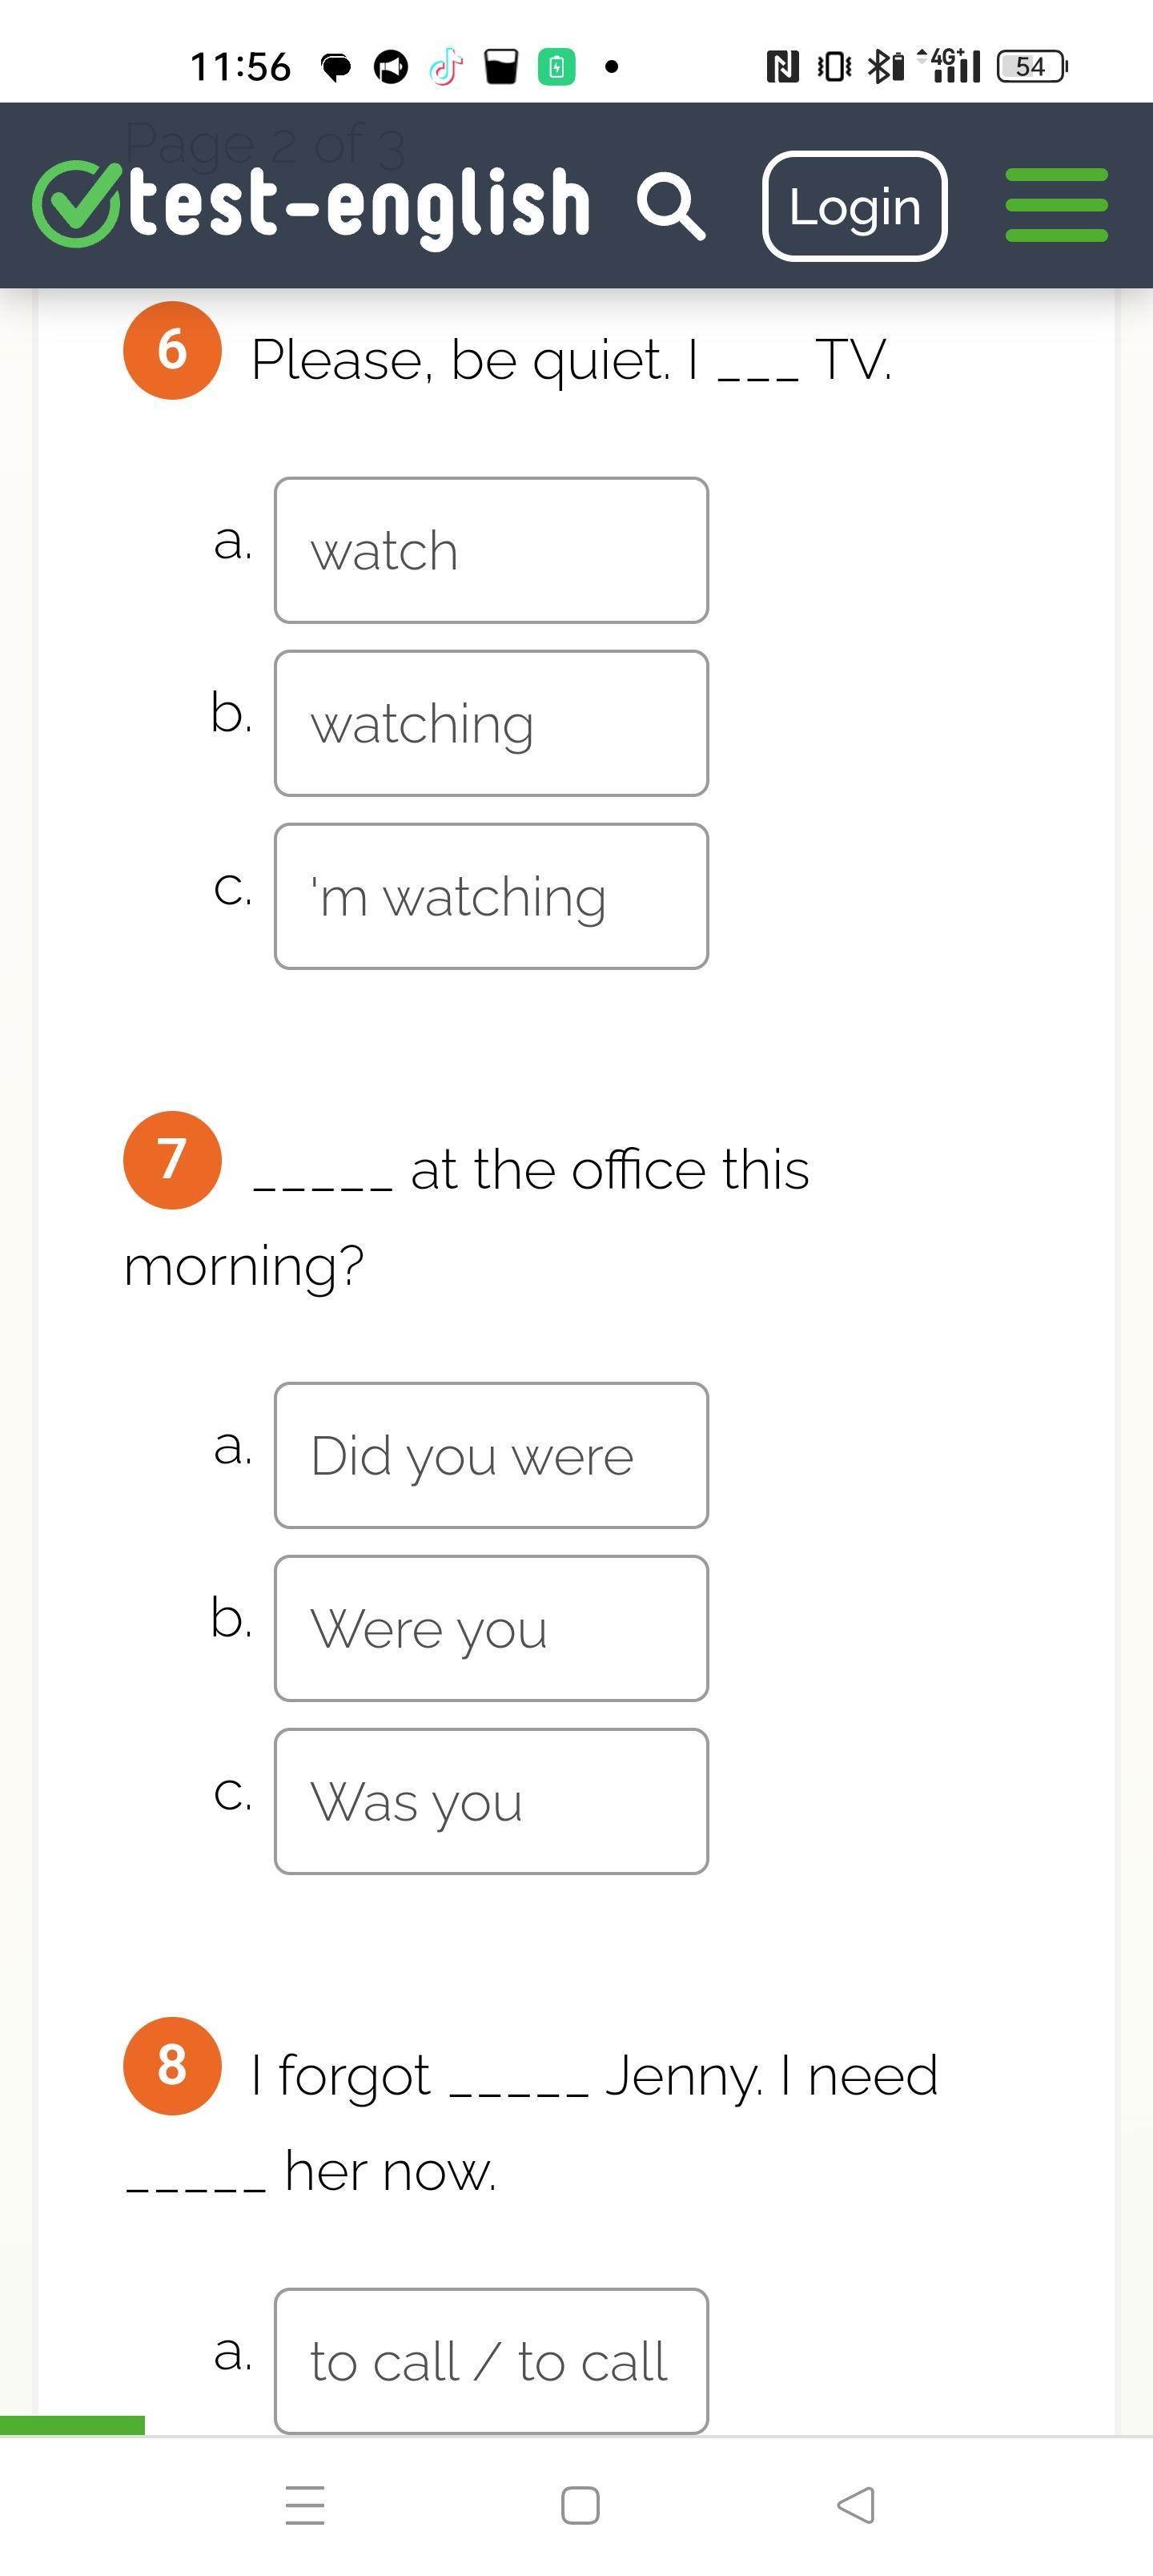The height and width of the screenshot is (2576, 1153).
Task: Tap the TikTok status bar icon
Action: coord(445,67)
